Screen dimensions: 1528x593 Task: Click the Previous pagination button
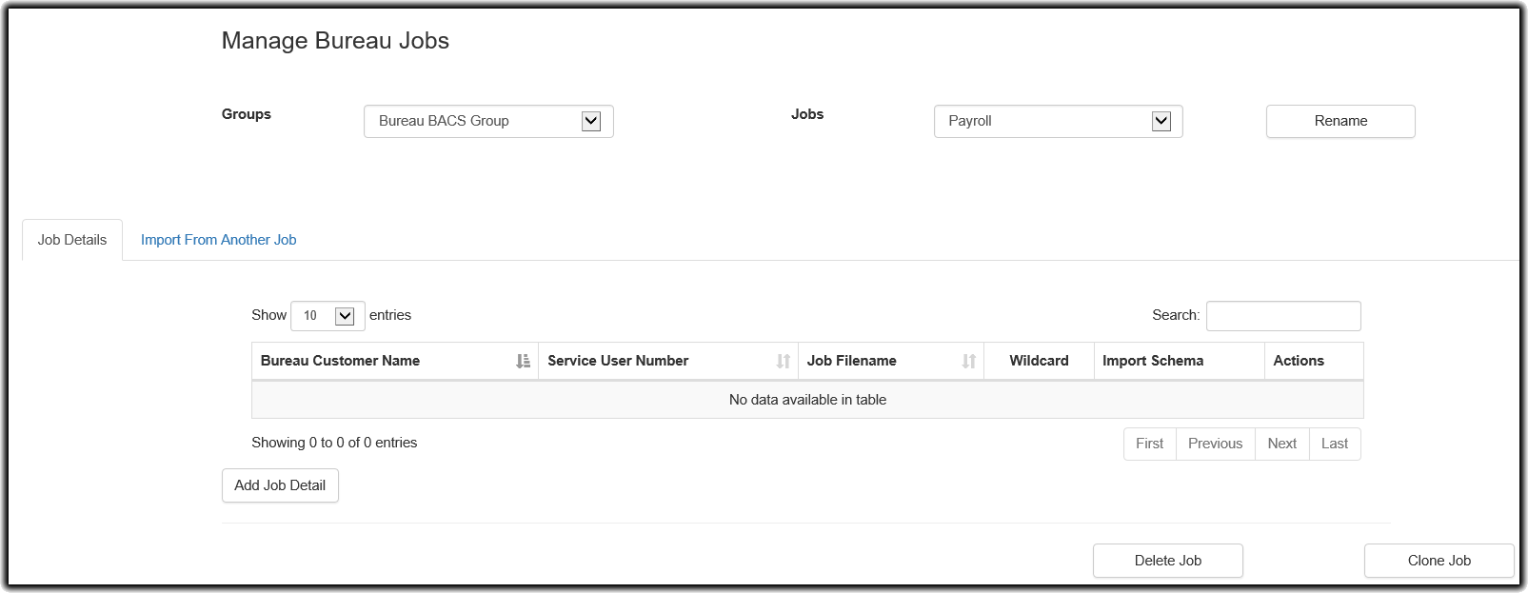click(x=1215, y=444)
